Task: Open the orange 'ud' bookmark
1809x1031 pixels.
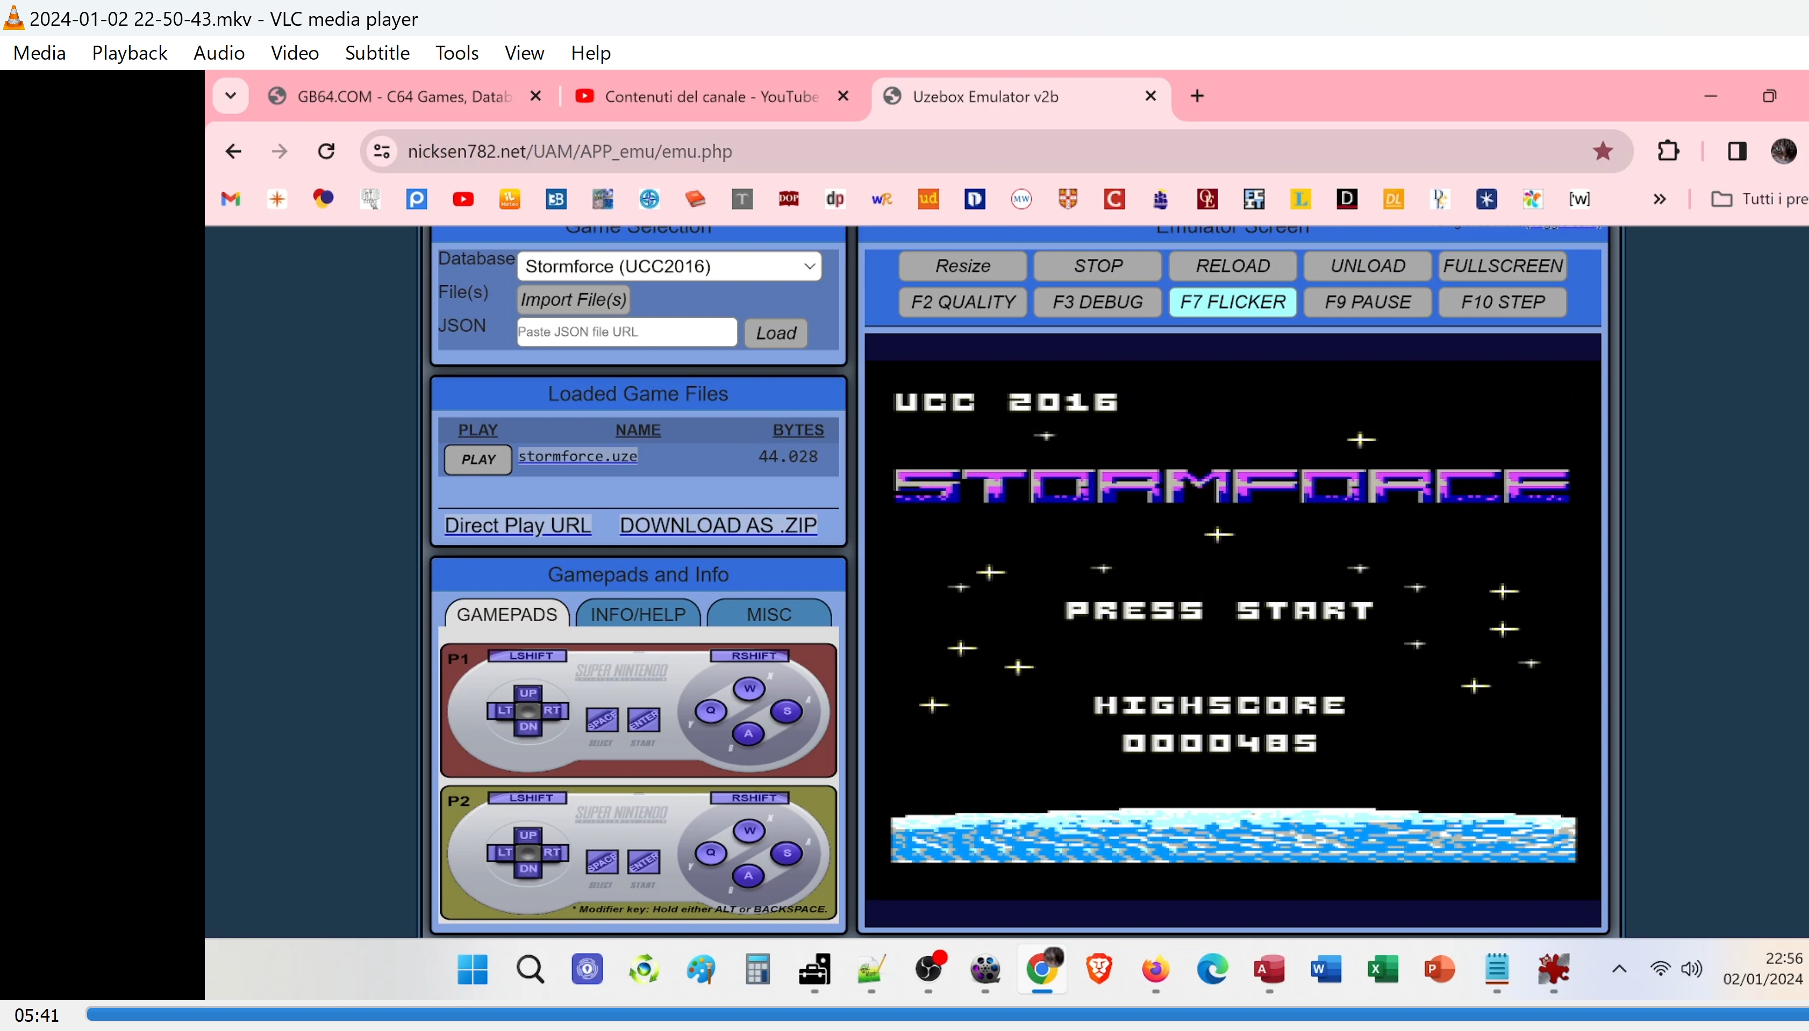Action: coord(928,199)
